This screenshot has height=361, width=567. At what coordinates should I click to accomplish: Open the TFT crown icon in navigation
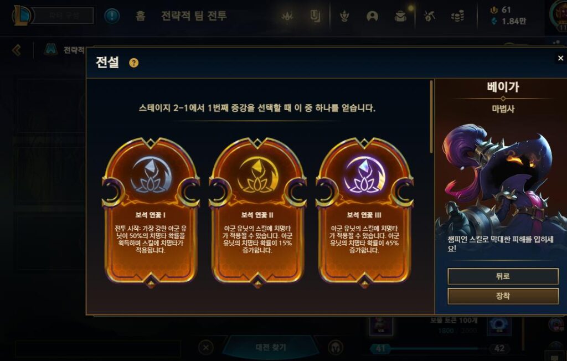click(287, 16)
